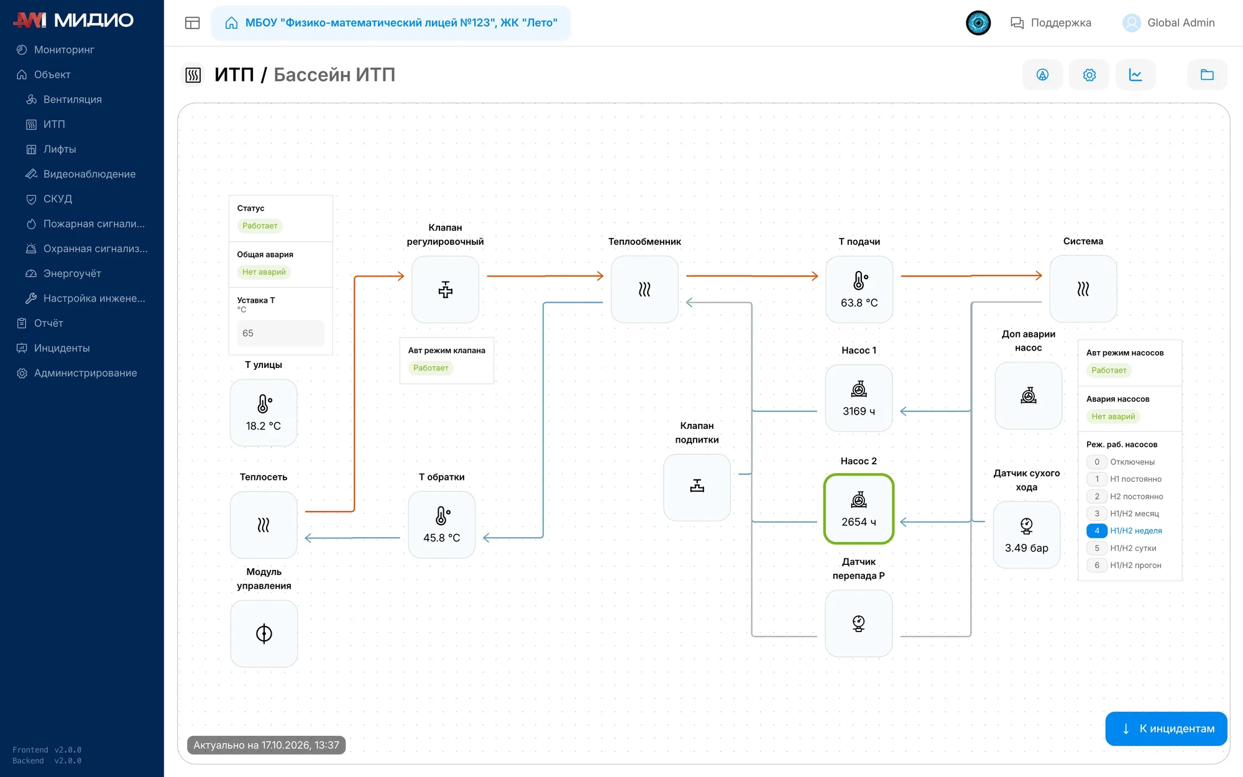Click the Уставка Т input field
The width and height of the screenshot is (1243, 777).
pos(280,333)
